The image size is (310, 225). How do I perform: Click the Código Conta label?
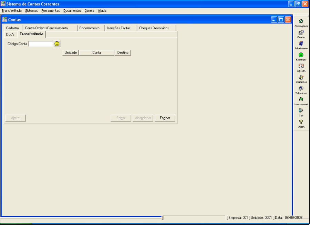(17, 44)
